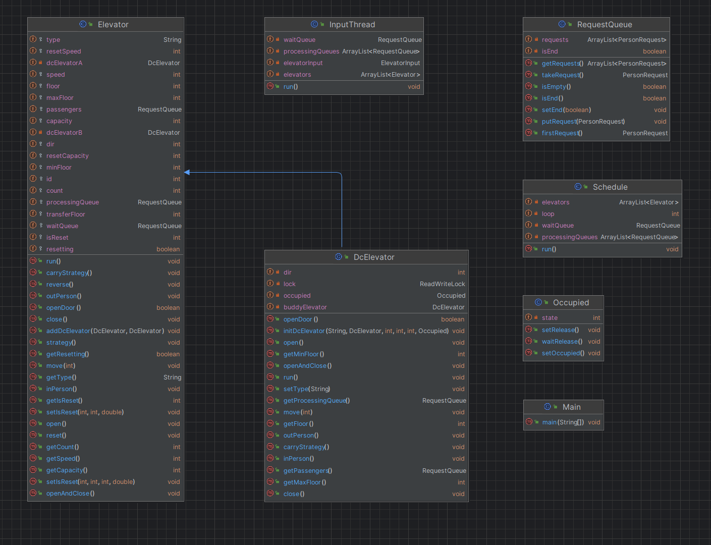Screen dimensions: 711x545
Task: Select the processingQueues field in Schedule
Action: pos(603,237)
